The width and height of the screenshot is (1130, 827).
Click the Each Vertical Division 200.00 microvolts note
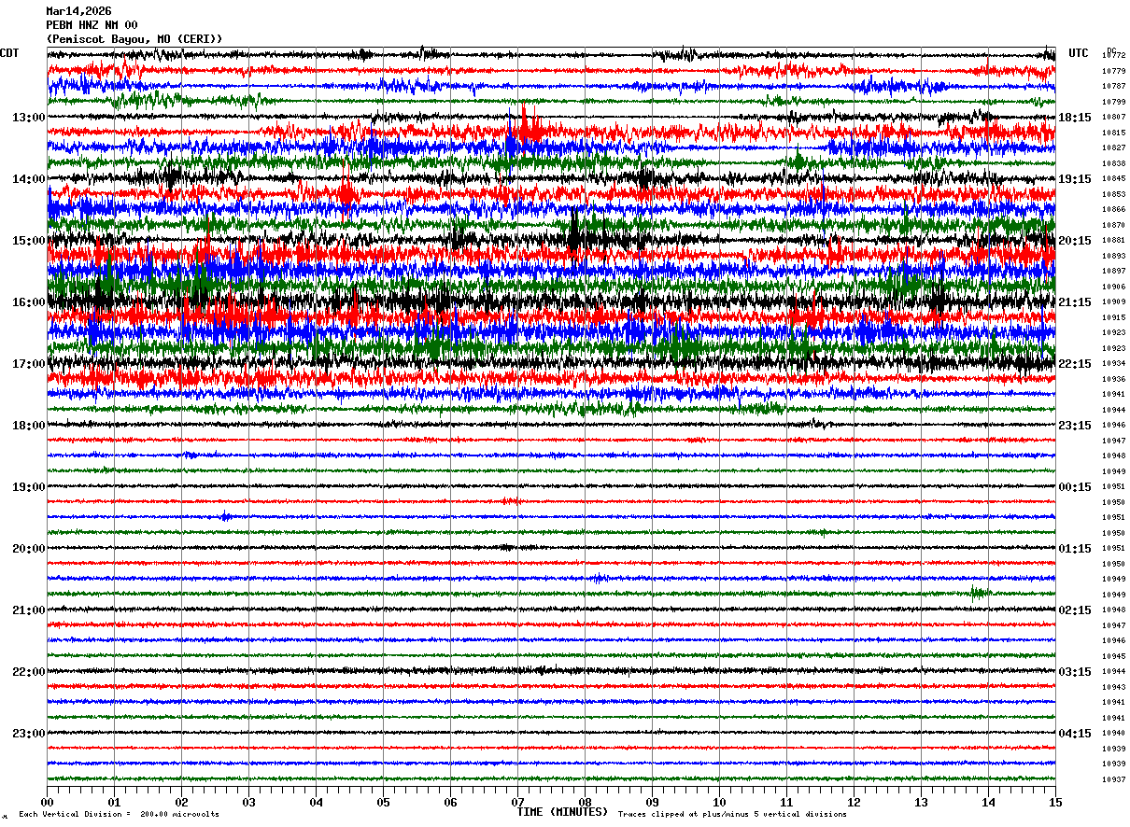pyautogui.click(x=119, y=815)
